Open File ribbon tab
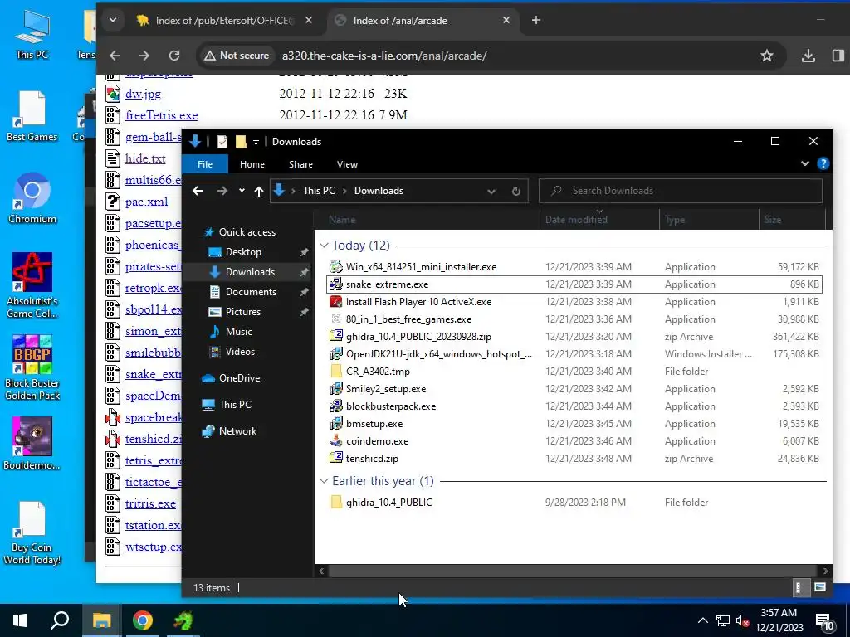850x637 pixels. (205, 164)
